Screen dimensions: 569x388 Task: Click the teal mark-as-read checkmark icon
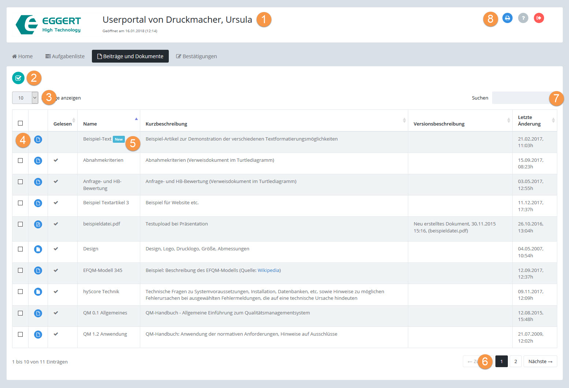(18, 78)
